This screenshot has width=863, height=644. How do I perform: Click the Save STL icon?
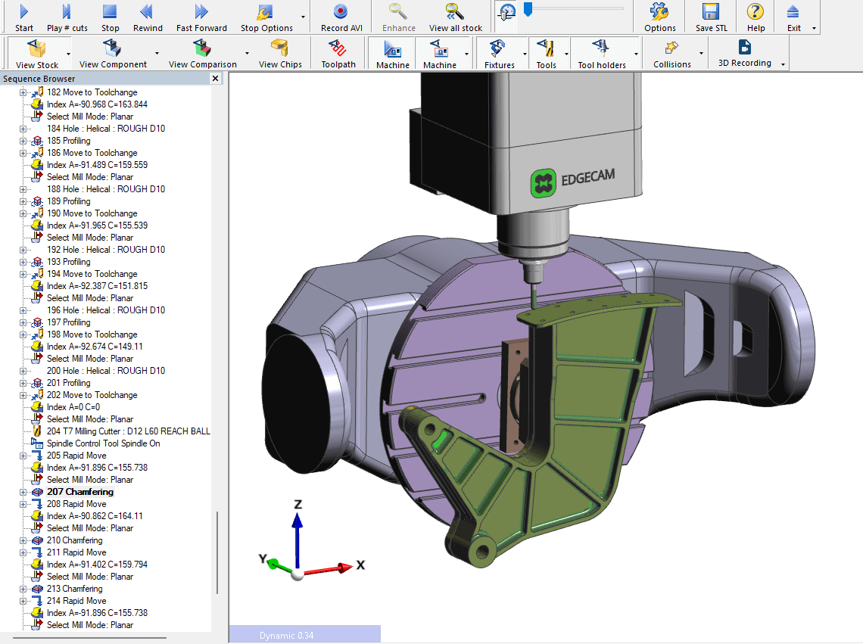[709, 13]
